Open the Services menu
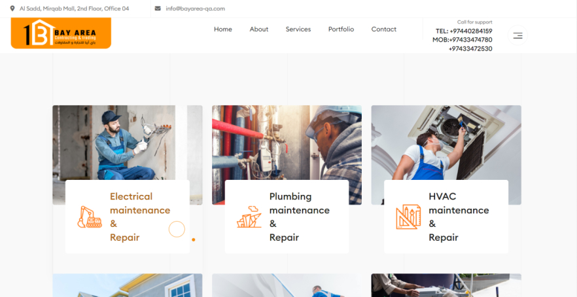The width and height of the screenshot is (577, 297). (298, 29)
